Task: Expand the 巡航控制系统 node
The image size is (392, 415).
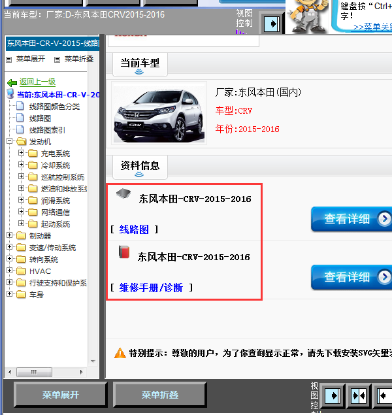Action: tap(21, 176)
